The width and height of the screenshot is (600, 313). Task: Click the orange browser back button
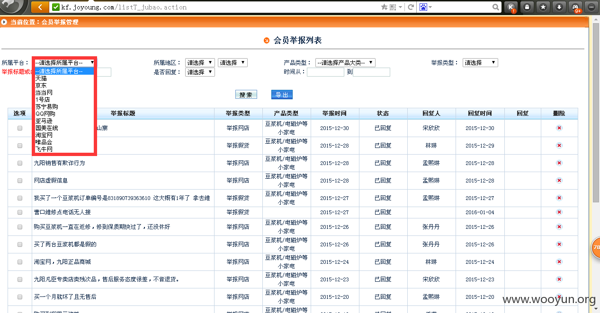[40, 7]
